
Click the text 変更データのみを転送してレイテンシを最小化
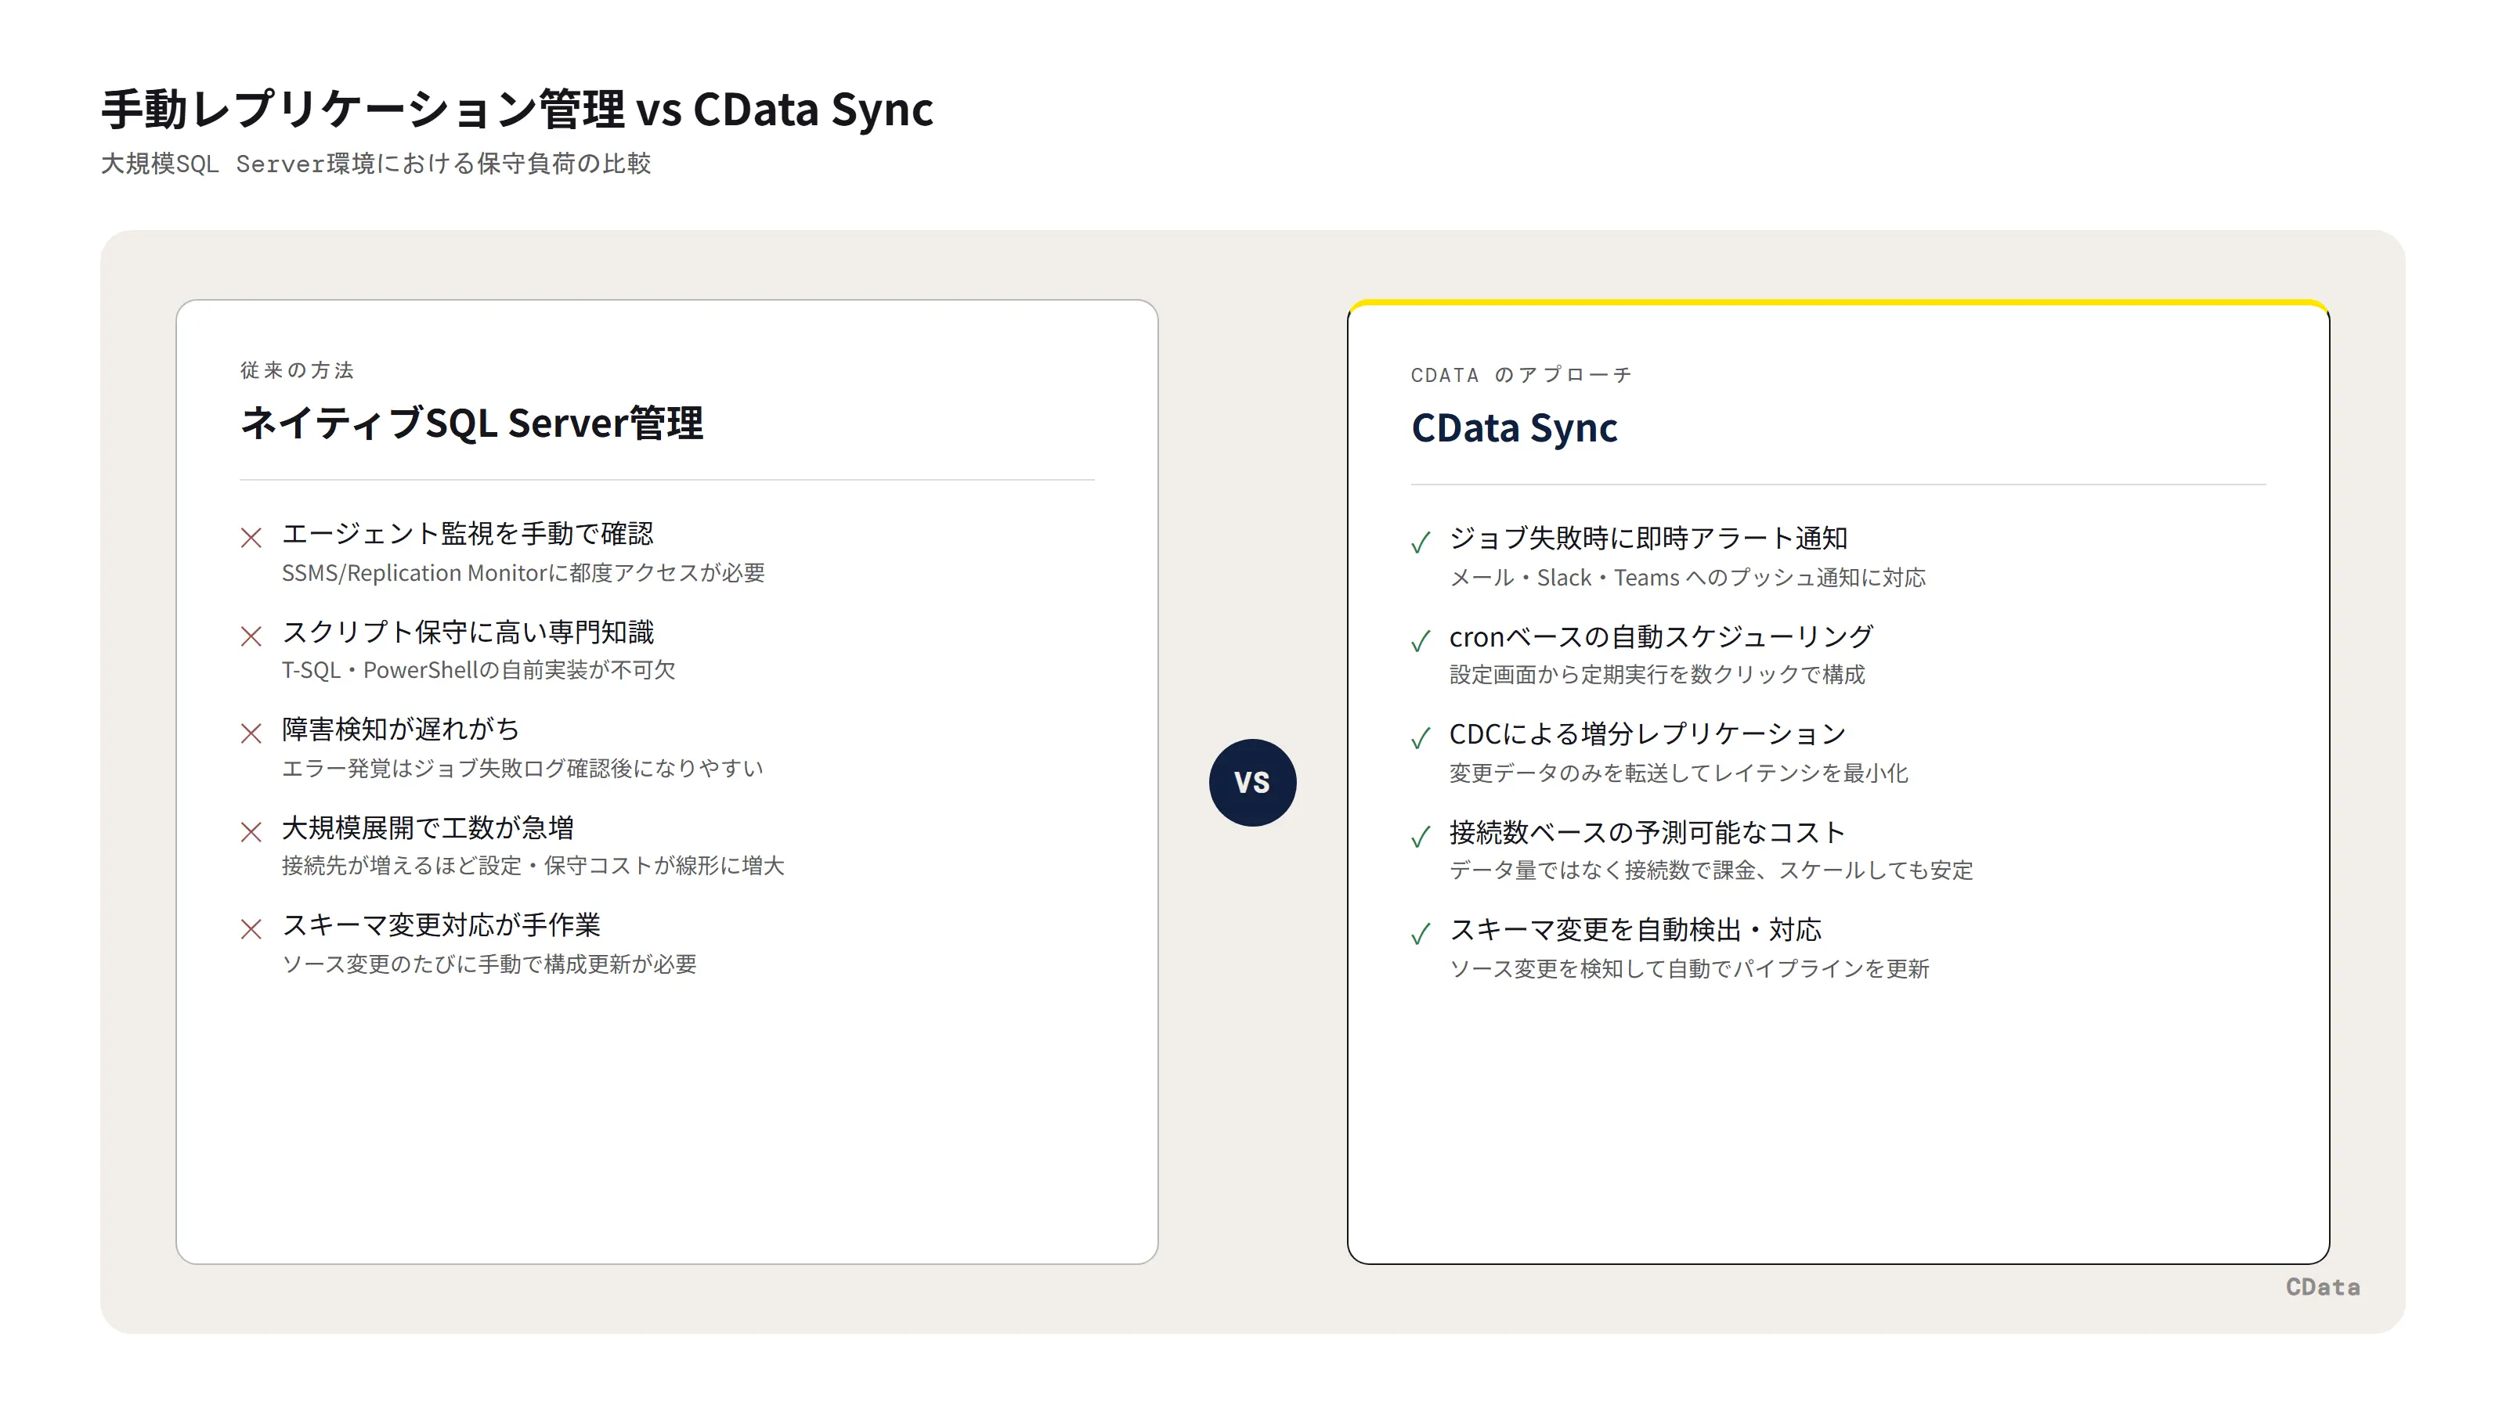pos(1679,773)
